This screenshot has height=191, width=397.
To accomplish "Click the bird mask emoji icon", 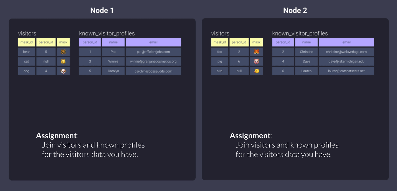I will pos(256,71).
